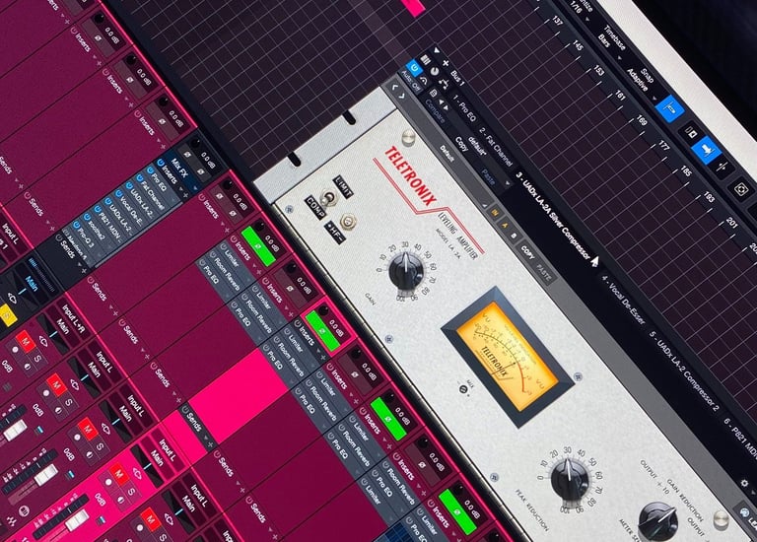Click the UAD toolbar PASTE button
Viewport: 757px width, 542px height.
coord(544,273)
